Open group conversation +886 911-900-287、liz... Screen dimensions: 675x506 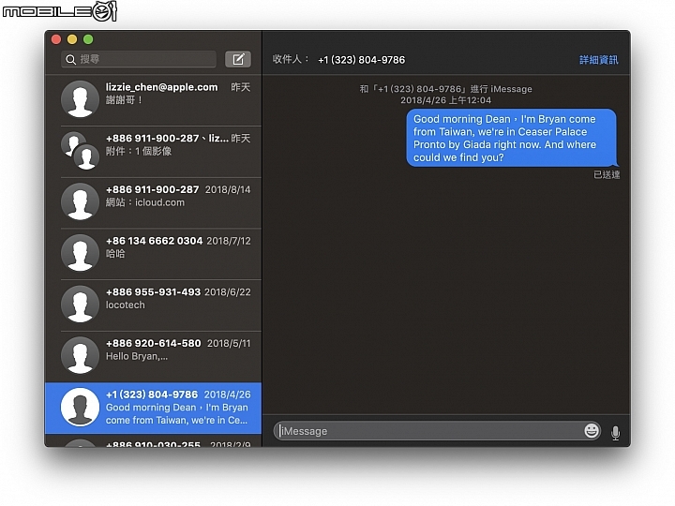point(153,152)
